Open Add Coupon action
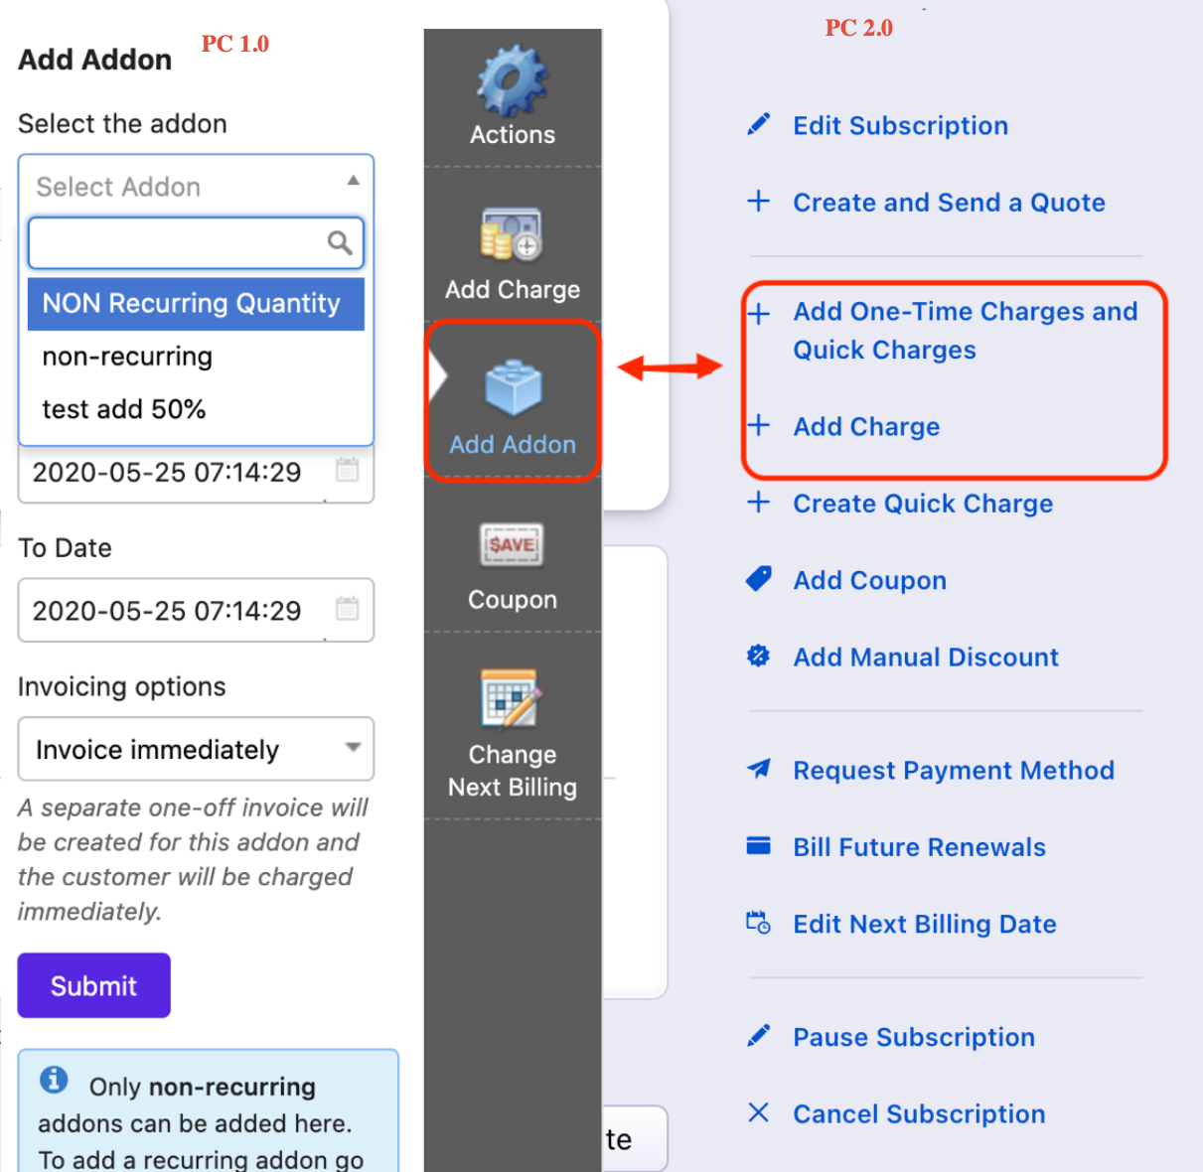Screen dimensions: 1203x1172 pyautogui.click(x=869, y=581)
